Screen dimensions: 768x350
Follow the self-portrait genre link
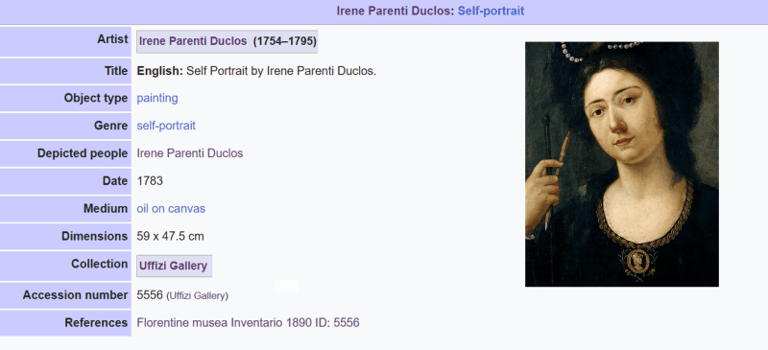click(166, 126)
